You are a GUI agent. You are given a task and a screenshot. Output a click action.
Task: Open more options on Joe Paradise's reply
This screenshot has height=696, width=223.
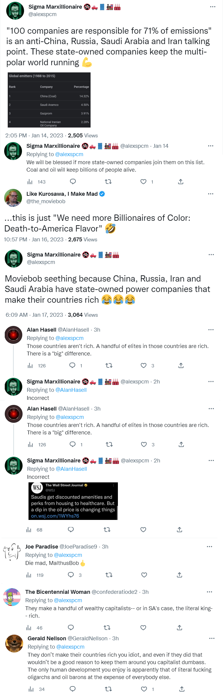click(209, 546)
